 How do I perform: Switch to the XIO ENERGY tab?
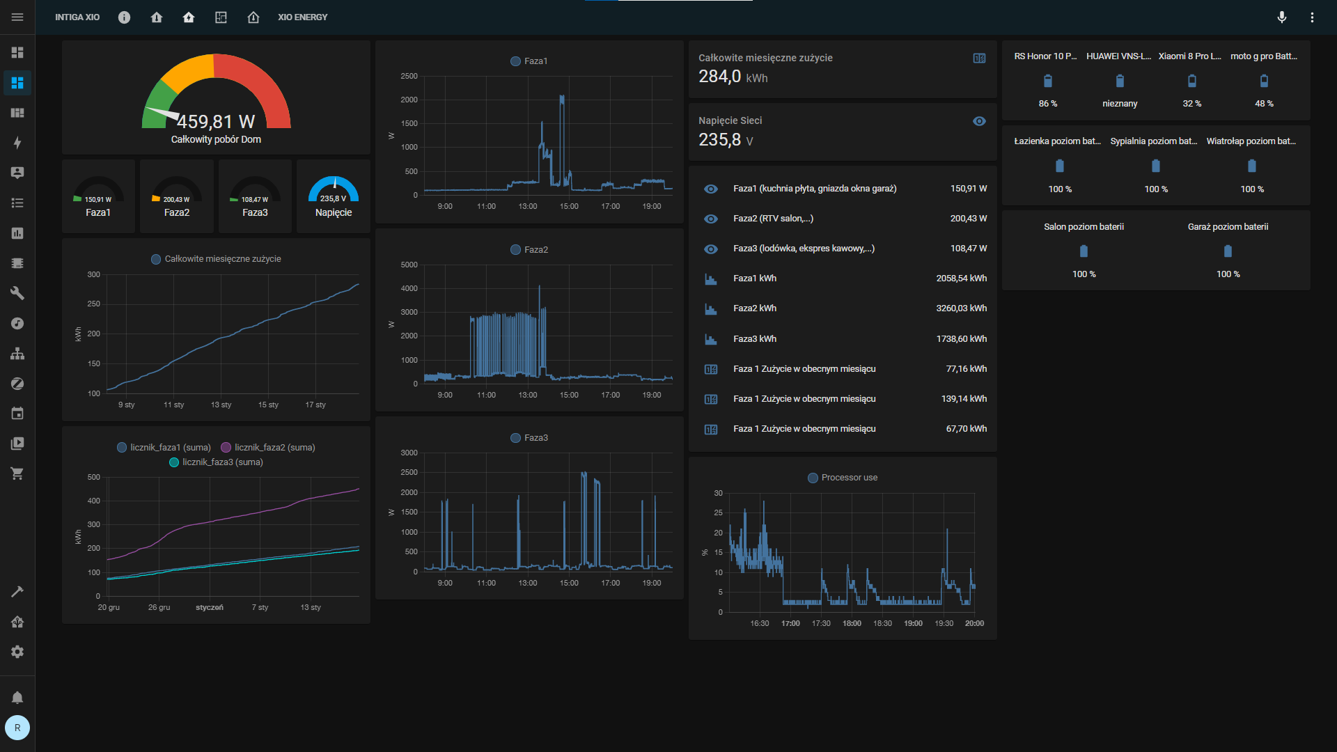click(302, 17)
